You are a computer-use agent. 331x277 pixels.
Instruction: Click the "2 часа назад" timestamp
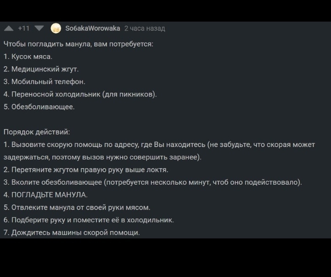click(144, 28)
